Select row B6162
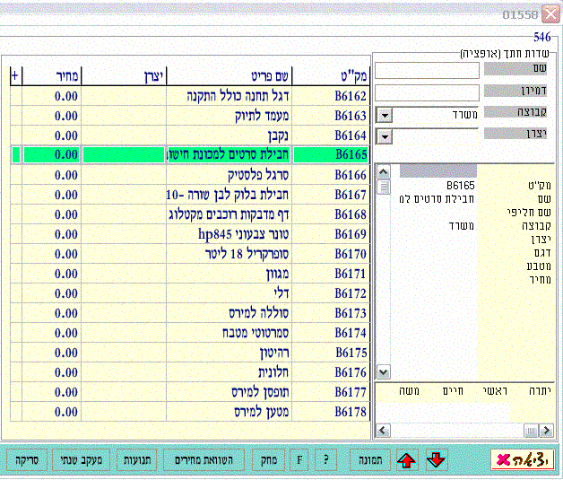 189,96
